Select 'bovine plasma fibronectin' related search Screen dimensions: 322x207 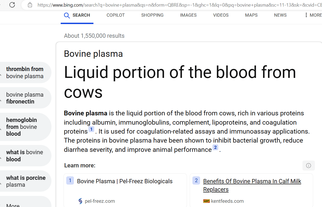pyautogui.click(x=25, y=98)
